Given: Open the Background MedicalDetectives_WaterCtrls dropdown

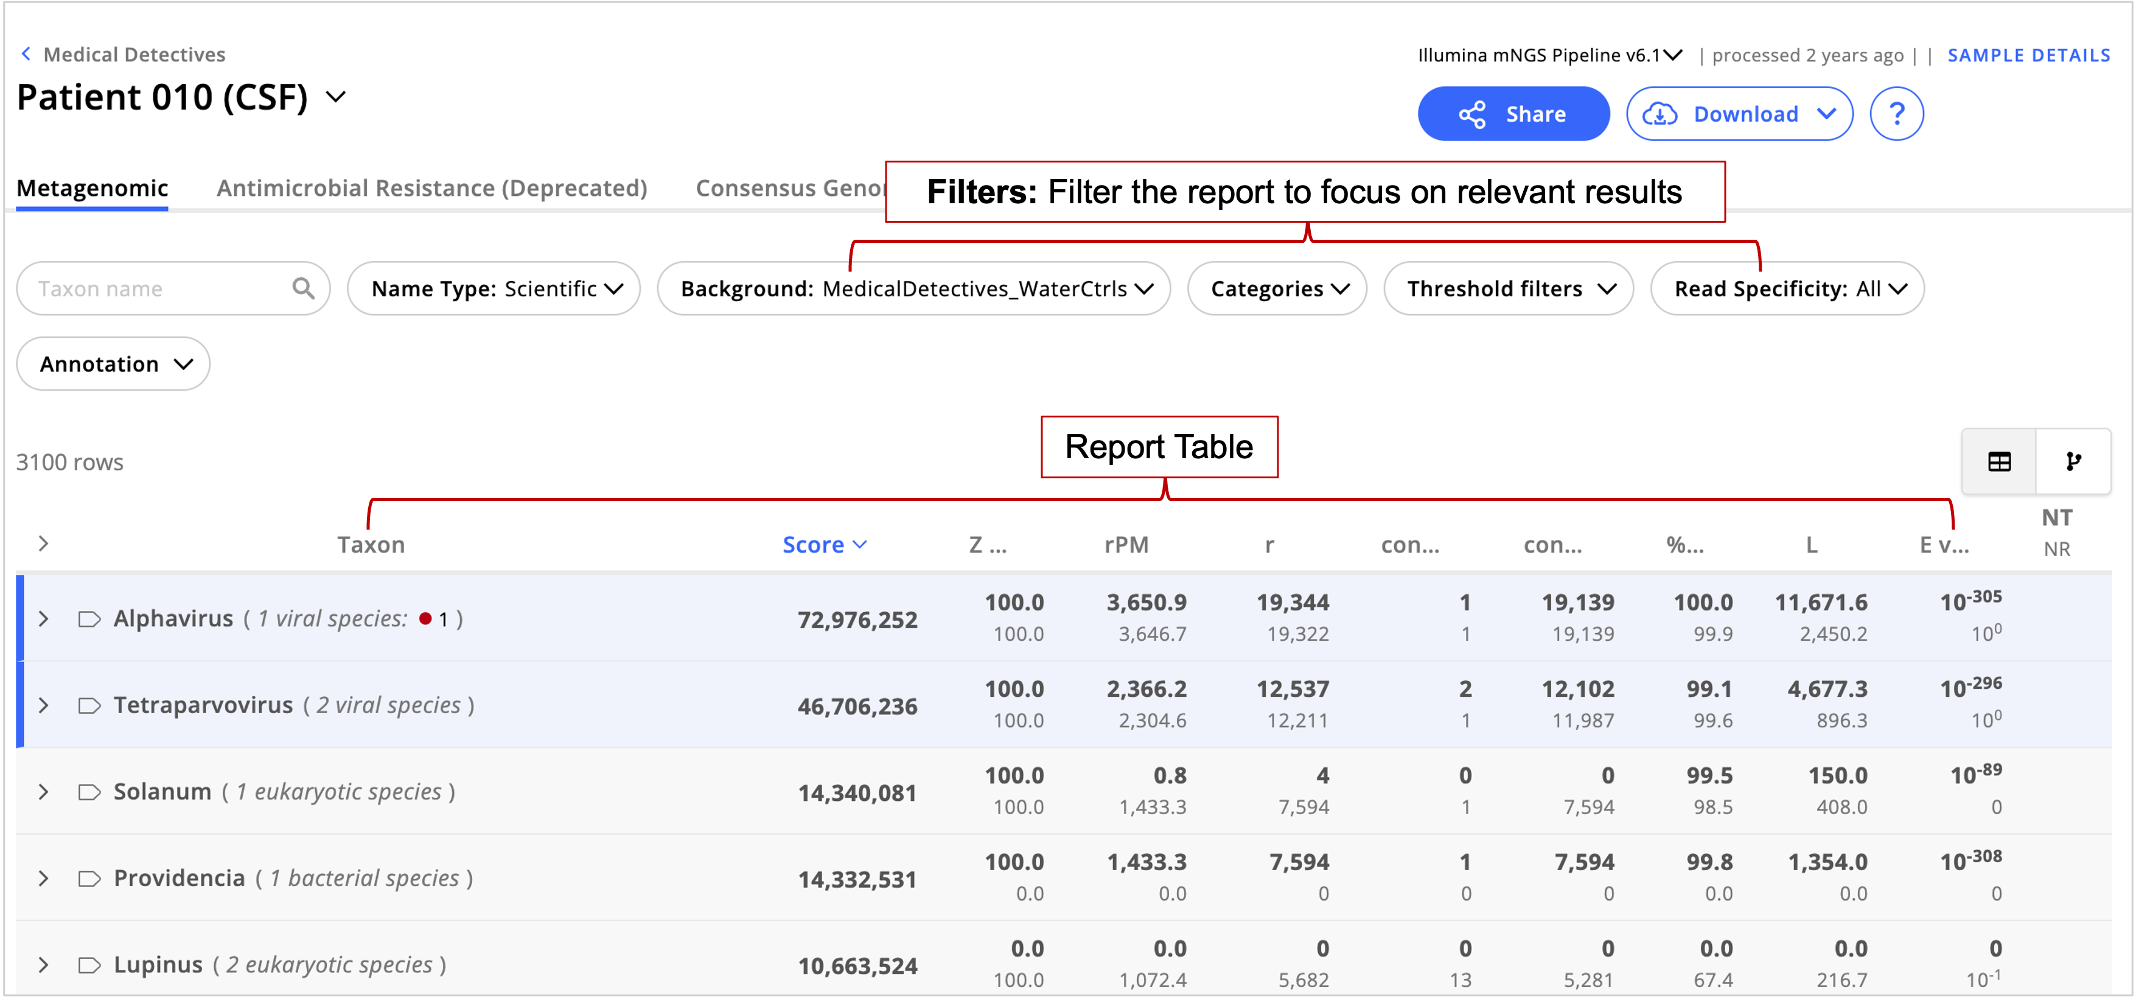Looking at the screenshot, I should point(913,288).
